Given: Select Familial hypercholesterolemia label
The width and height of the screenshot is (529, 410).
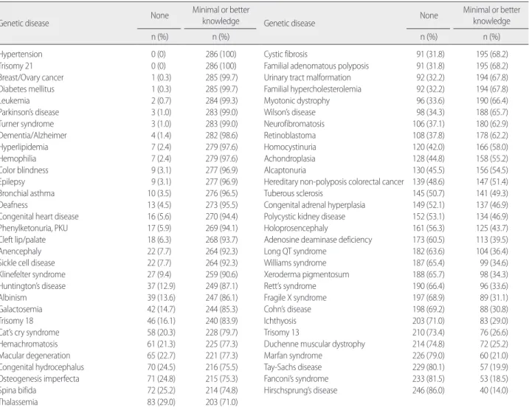Looking at the screenshot, I should coord(312,89).
